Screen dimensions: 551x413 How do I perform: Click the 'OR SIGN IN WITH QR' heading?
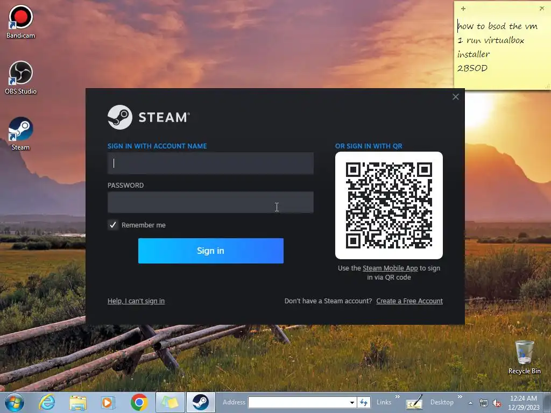pyautogui.click(x=369, y=146)
